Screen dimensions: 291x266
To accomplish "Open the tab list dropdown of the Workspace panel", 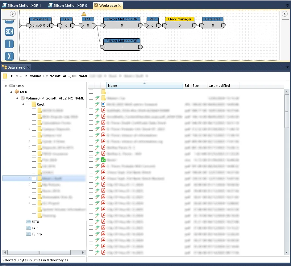I will click(x=288, y=6).
